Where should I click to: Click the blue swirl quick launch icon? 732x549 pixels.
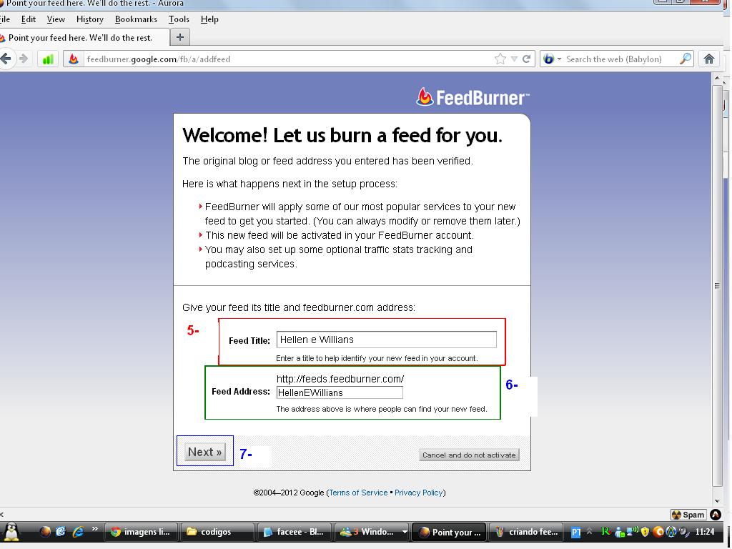61,531
